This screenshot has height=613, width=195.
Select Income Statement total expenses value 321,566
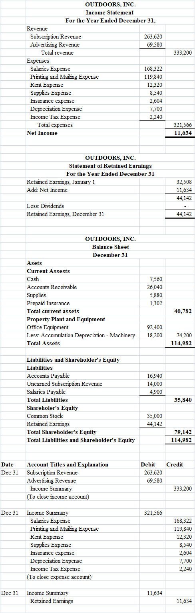183,125
